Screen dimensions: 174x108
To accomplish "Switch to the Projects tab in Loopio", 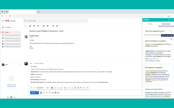I will click(150, 24).
